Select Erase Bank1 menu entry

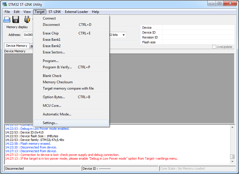[x=71, y=40]
